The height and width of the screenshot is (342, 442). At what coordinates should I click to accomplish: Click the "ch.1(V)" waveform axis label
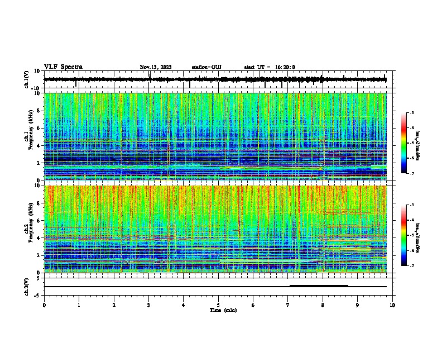coord(27,79)
